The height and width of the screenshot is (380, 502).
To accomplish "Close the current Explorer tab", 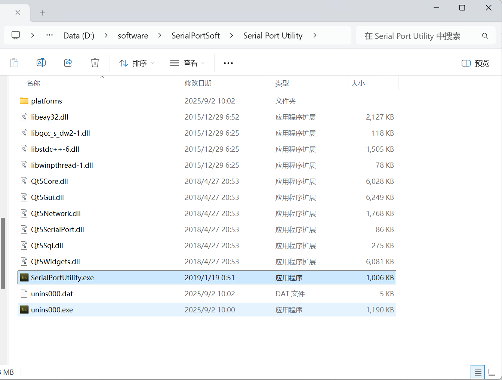I will point(18,12).
